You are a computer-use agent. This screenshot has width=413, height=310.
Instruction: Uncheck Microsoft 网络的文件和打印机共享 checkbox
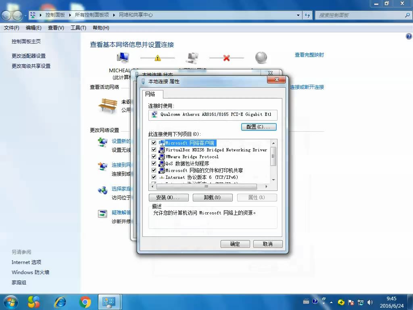coord(154,170)
